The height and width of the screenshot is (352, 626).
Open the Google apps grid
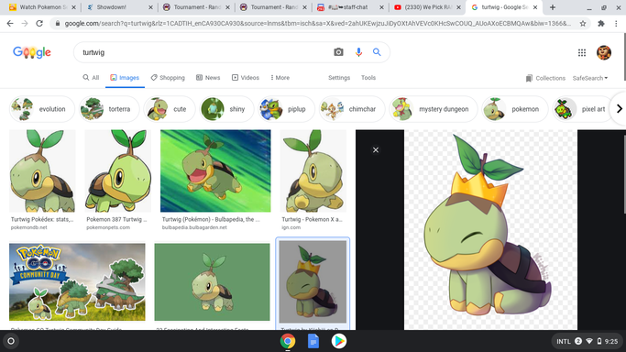(582, 52)
